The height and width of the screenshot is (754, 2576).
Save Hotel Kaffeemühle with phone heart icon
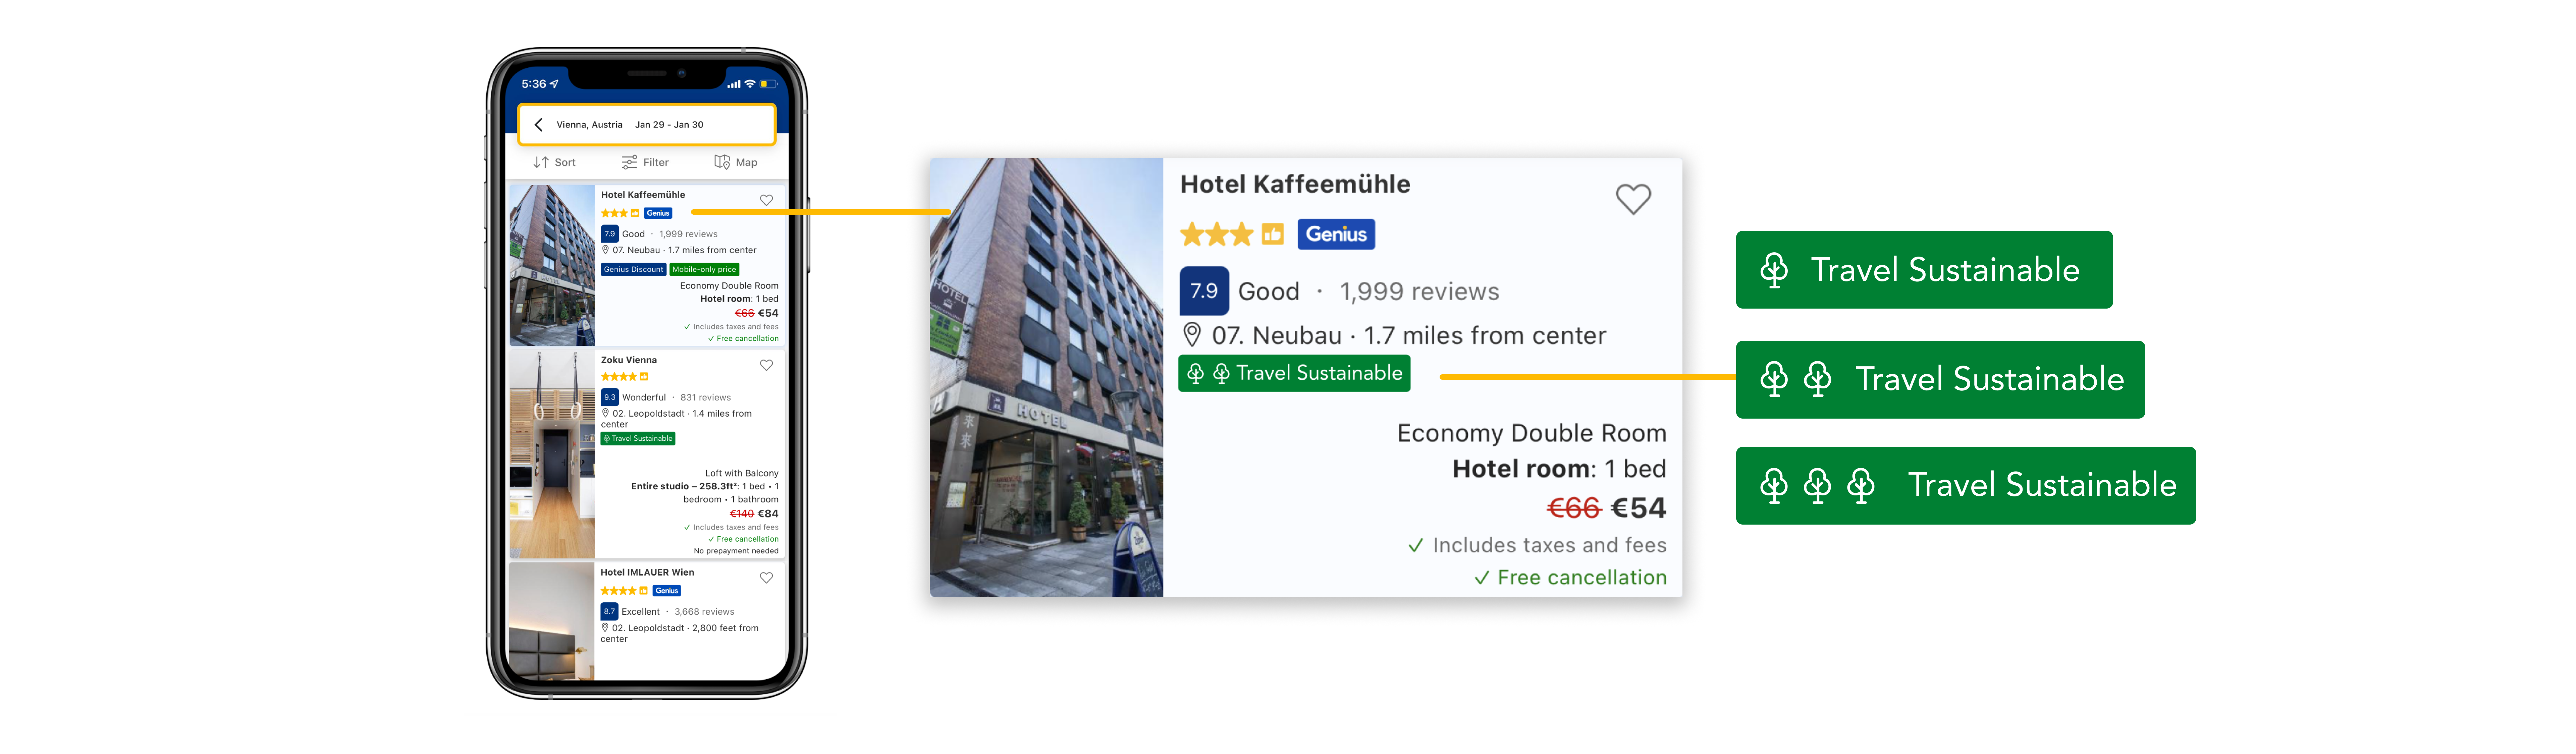766,200
